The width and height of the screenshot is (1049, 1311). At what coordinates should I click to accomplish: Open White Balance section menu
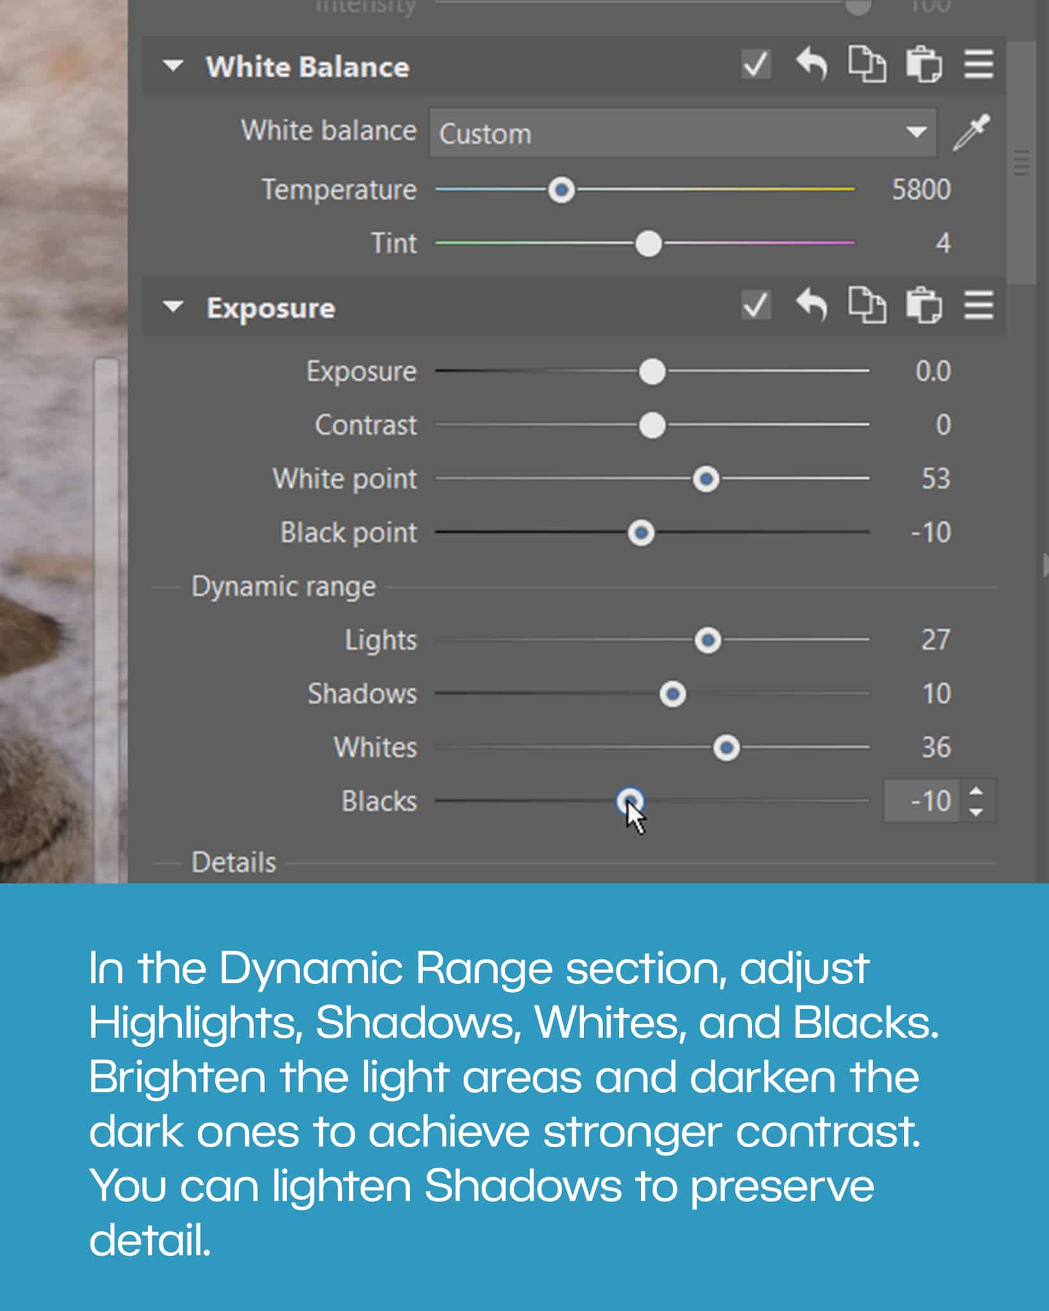tap(979, 65)
